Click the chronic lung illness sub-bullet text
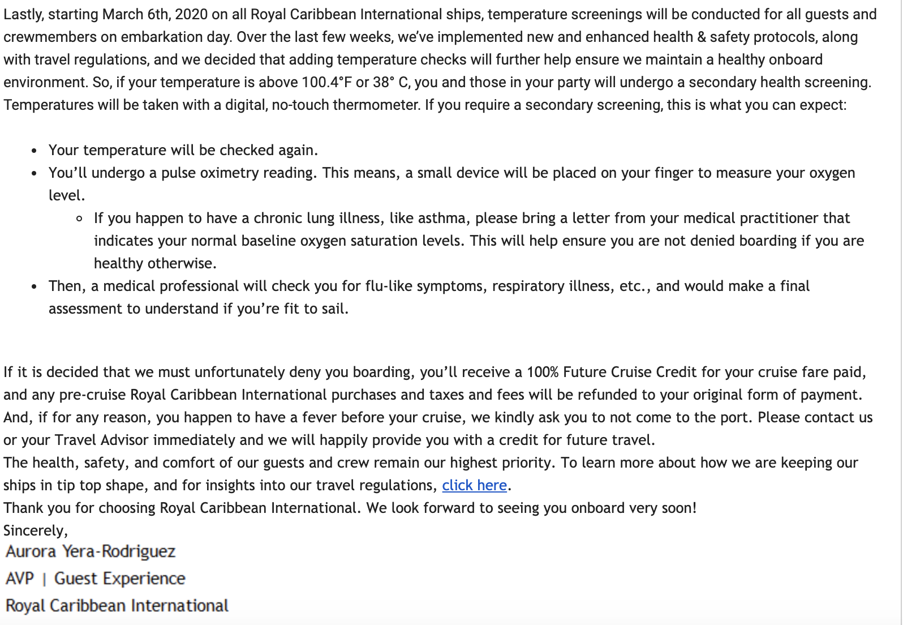Viewport: 903px width, 625px height. [479, 241]
